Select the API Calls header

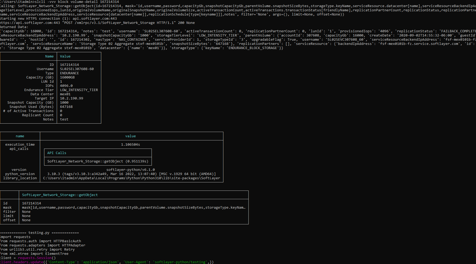click(57, 153)
